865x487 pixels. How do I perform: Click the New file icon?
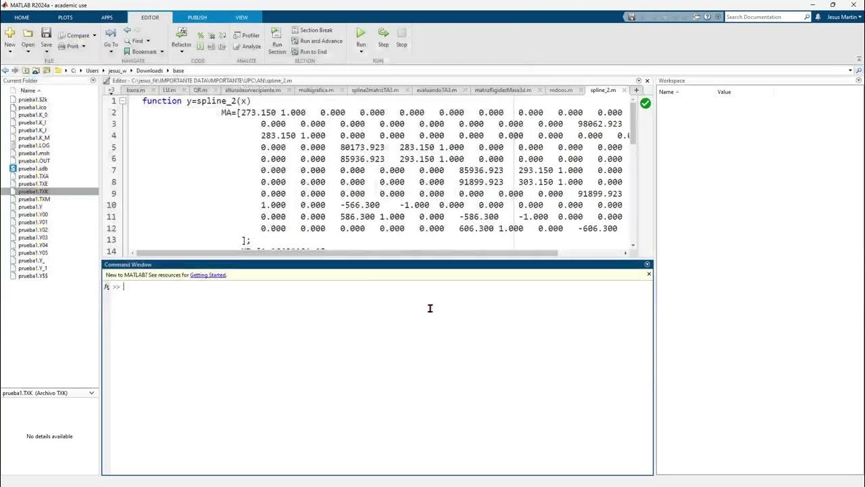tap(9, 32)
